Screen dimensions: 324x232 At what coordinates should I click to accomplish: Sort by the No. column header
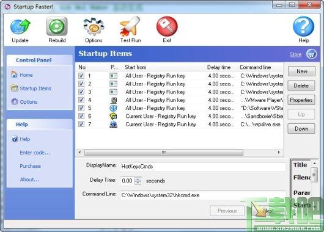[83, 67]
